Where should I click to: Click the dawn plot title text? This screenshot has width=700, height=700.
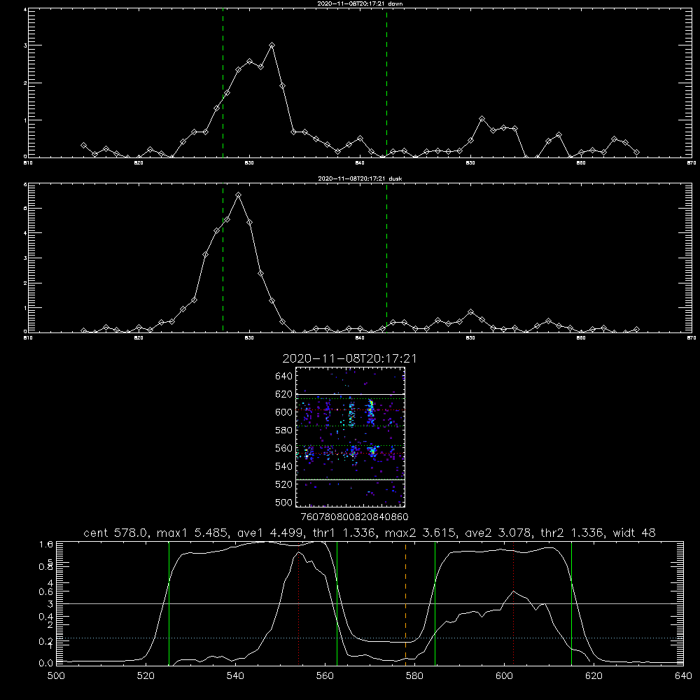point(360,3)
